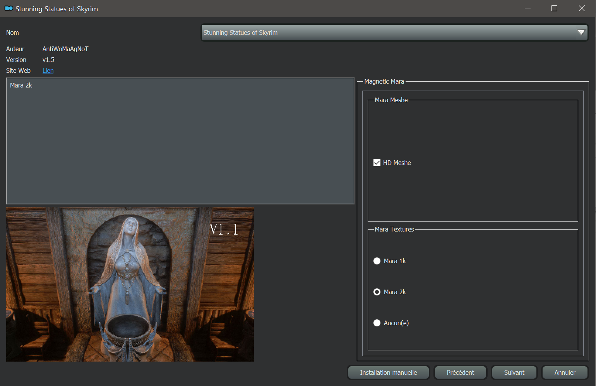596x386 pixels.
Task: Minimize the installer window
Action: (528, 8)
